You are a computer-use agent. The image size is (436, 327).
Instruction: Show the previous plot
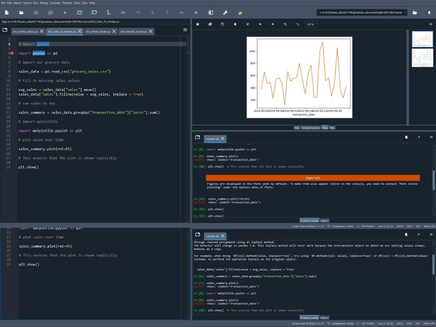pyautogui.click(x=260, y=24)
